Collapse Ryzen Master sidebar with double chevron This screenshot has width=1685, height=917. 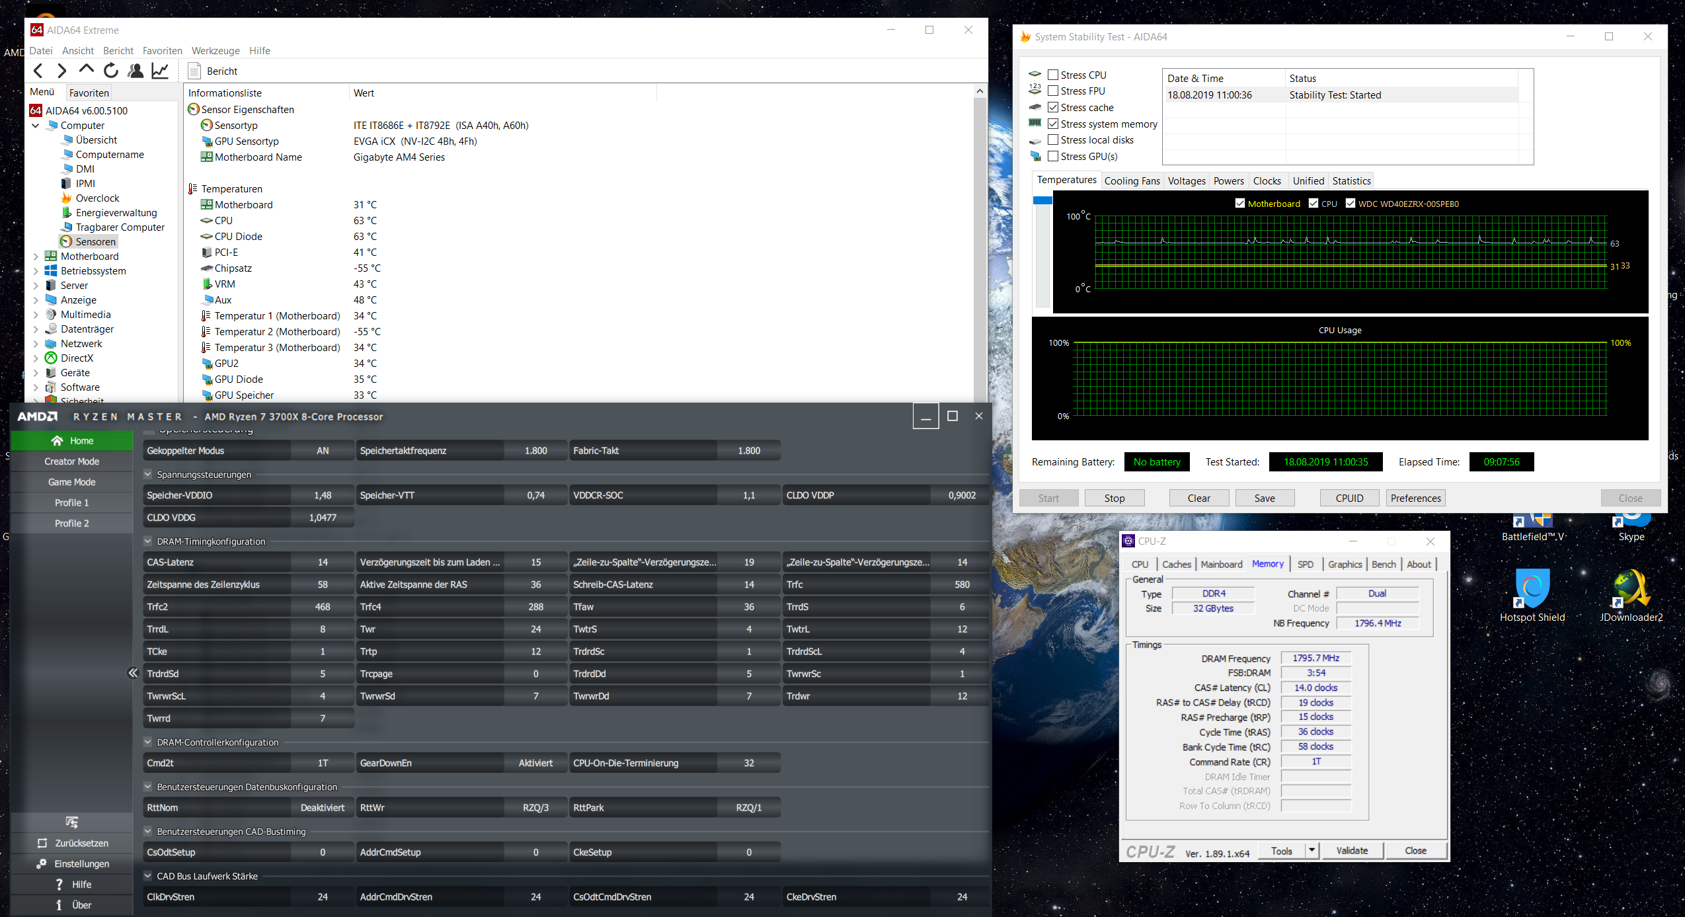pyautogui.click(x=133, y=673)
